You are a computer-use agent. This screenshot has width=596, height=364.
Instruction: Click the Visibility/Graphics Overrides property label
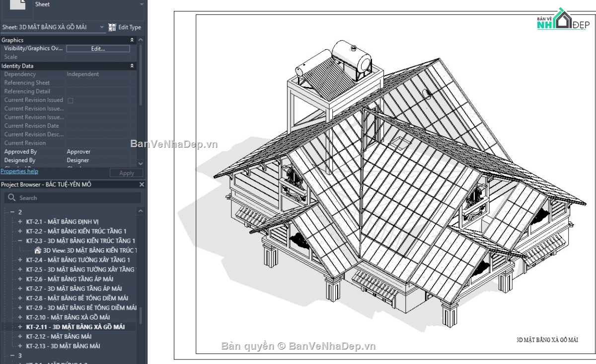tap(34, 49)
